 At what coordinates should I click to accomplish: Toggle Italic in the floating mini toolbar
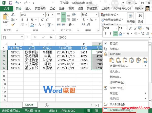[x=110, y=33]
